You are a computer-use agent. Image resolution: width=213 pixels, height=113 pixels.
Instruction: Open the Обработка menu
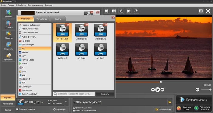pyautogui.click(x=21, y=5)
